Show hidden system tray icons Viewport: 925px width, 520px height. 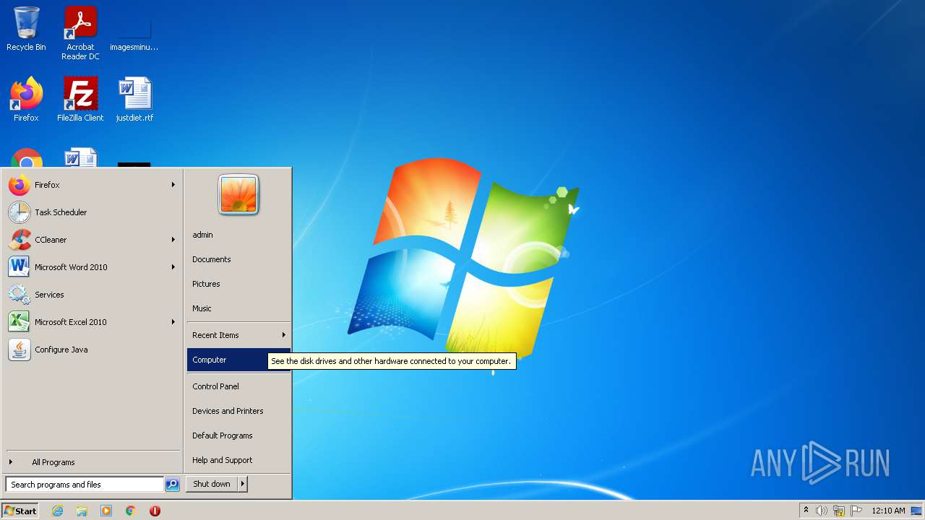[x=806, y=511]
